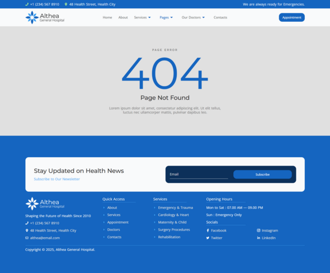
Task: Expand the Pages dropdown arrow
Action: coord(172,17)
